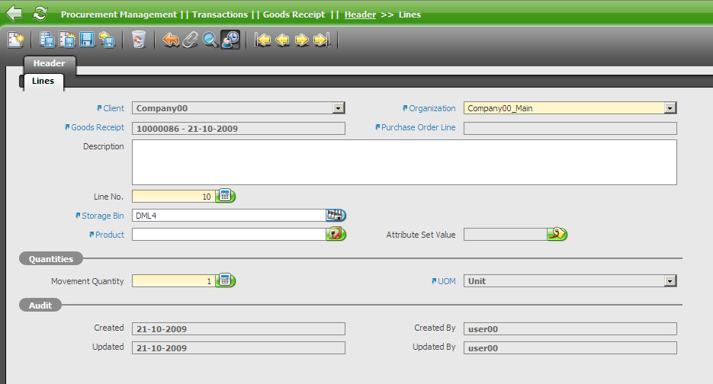713x384 pixels.
Task: Expand the Organization dropdown
Action: 670,108
